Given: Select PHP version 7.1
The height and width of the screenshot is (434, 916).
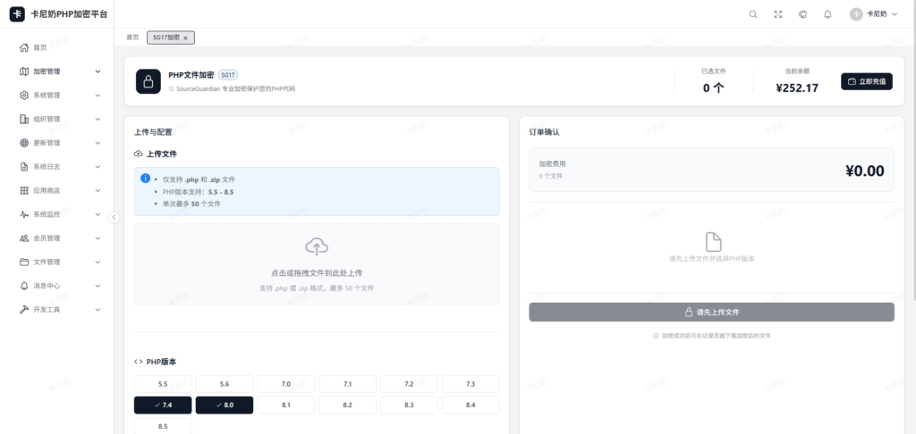Looking at the screenshot, I should coord(348,384).
